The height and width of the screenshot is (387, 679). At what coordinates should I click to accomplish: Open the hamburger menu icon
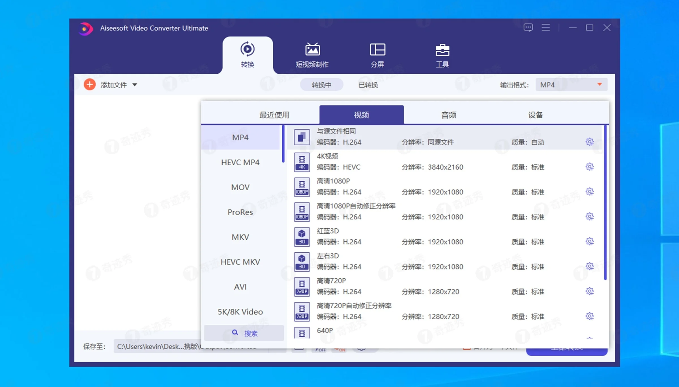pos(545,27)
